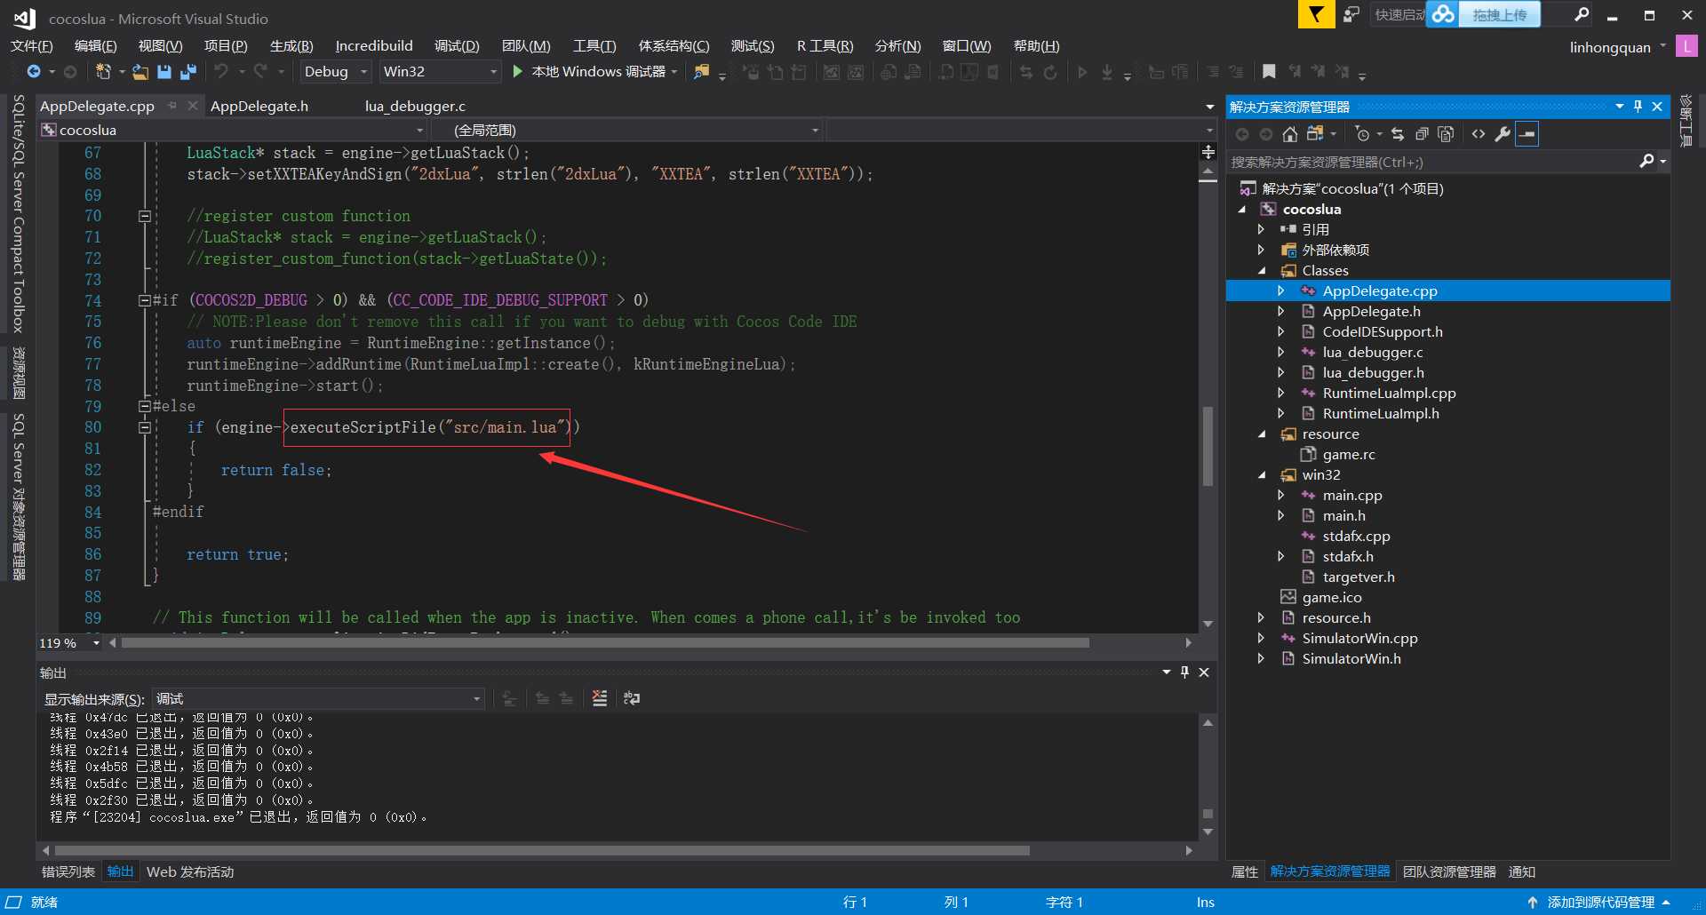
Task: Expand the 引用 node in Solution Explorer
Action: (x=1261, y=229)
